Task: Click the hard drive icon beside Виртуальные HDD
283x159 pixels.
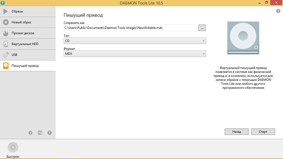Action: pyautogui.click(x=6, y=44)
